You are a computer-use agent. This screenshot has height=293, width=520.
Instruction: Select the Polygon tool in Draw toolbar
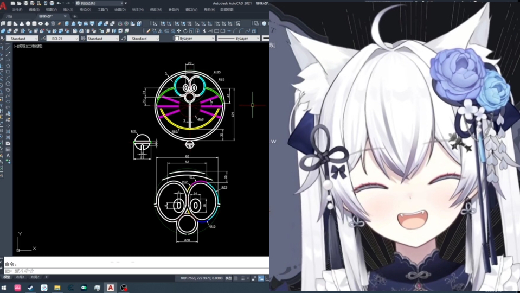tap(8, 66)
